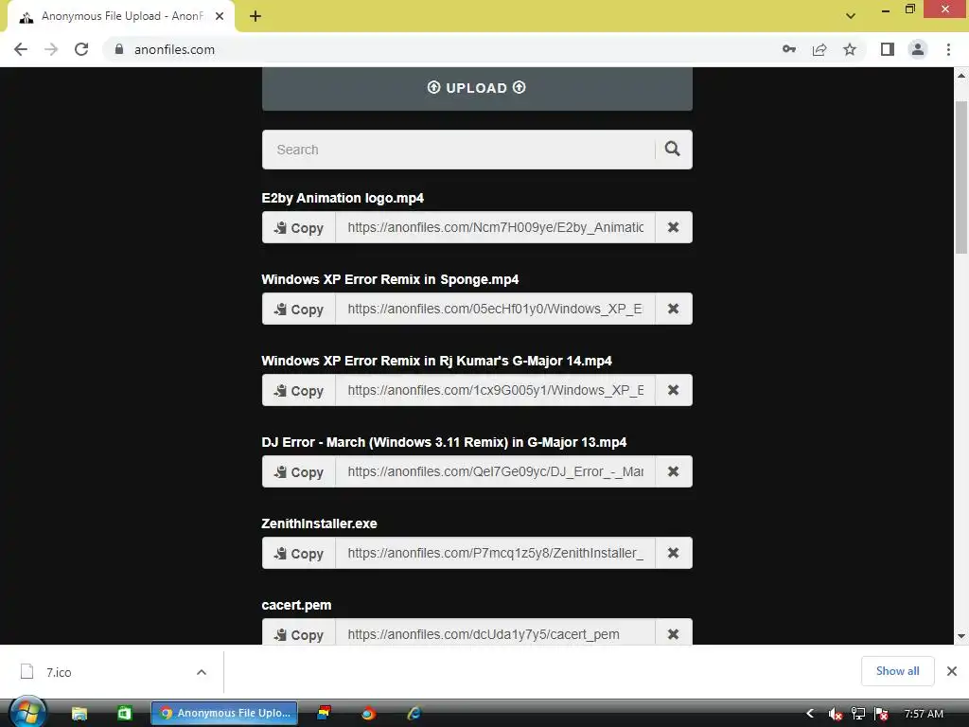This screenshot has height=727, width=969.
Task: Click the page vertical scrollbar thumb
Action: pos(961,177)
